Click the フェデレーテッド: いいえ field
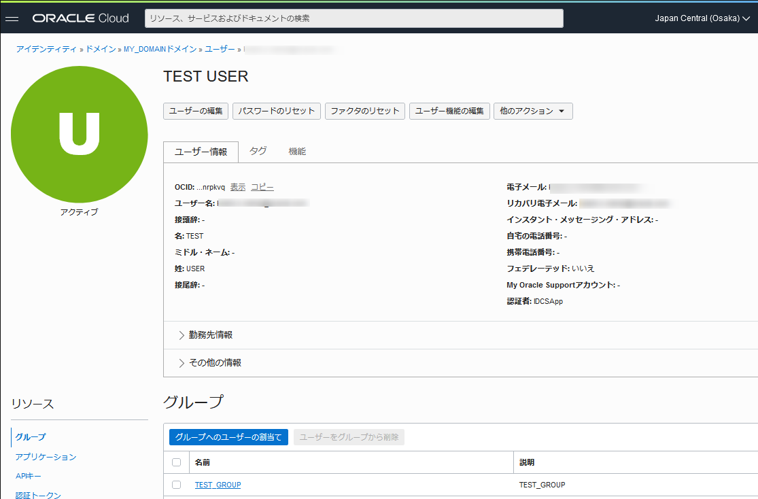The height and width of the screenshot is (499, 758). 551,269
